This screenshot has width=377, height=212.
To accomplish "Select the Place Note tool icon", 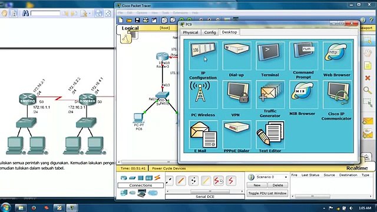I will click(x=368, y=65).
